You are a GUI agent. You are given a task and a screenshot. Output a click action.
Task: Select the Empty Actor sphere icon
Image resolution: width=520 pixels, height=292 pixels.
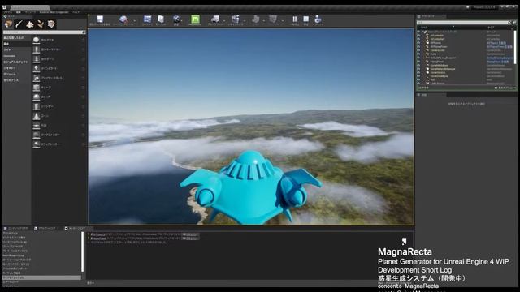36,40
